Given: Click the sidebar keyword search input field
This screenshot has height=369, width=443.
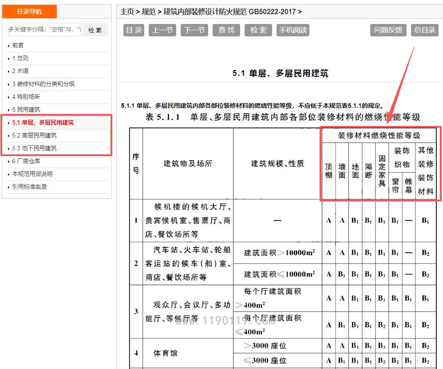Looking at the screenshot, I should click(x=44, y=30).
